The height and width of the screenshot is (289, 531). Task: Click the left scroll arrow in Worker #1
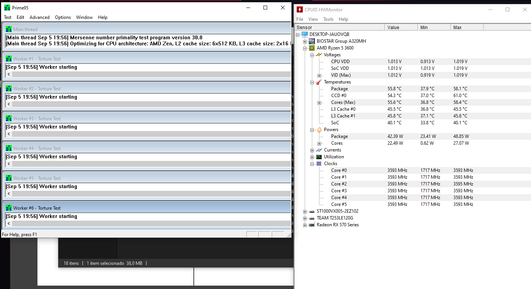9,74
